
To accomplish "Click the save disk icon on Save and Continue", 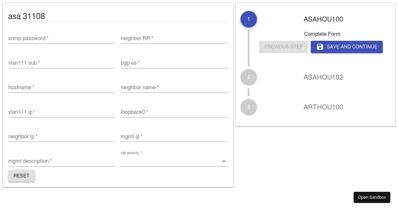I will (320, 47).
